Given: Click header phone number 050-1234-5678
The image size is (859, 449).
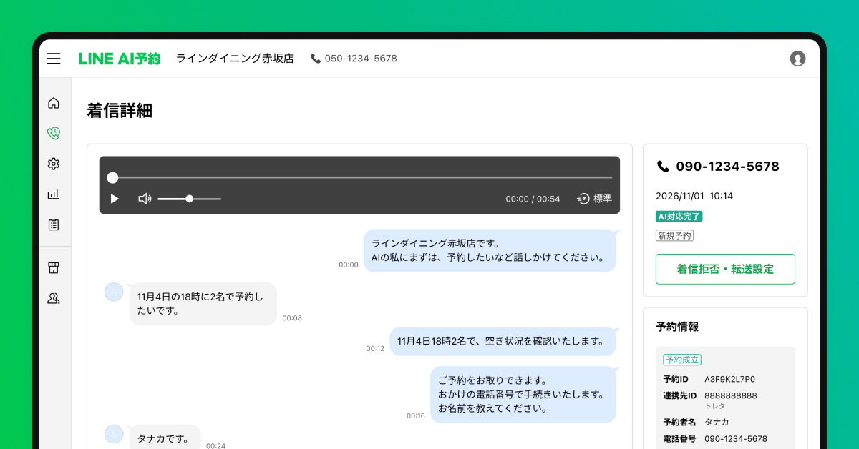Looking at the screenshot, I should [x=361, y=59].
